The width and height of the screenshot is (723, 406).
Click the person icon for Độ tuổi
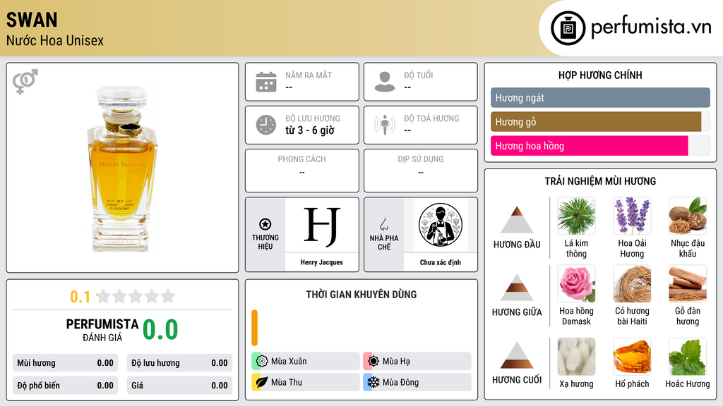point(385,82)
